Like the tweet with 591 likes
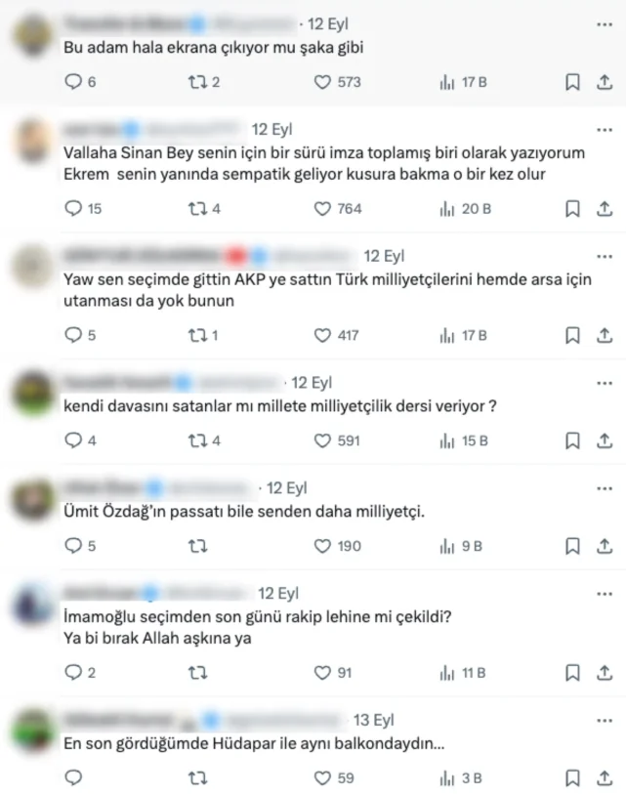626x794 pixels. point(337,440)
